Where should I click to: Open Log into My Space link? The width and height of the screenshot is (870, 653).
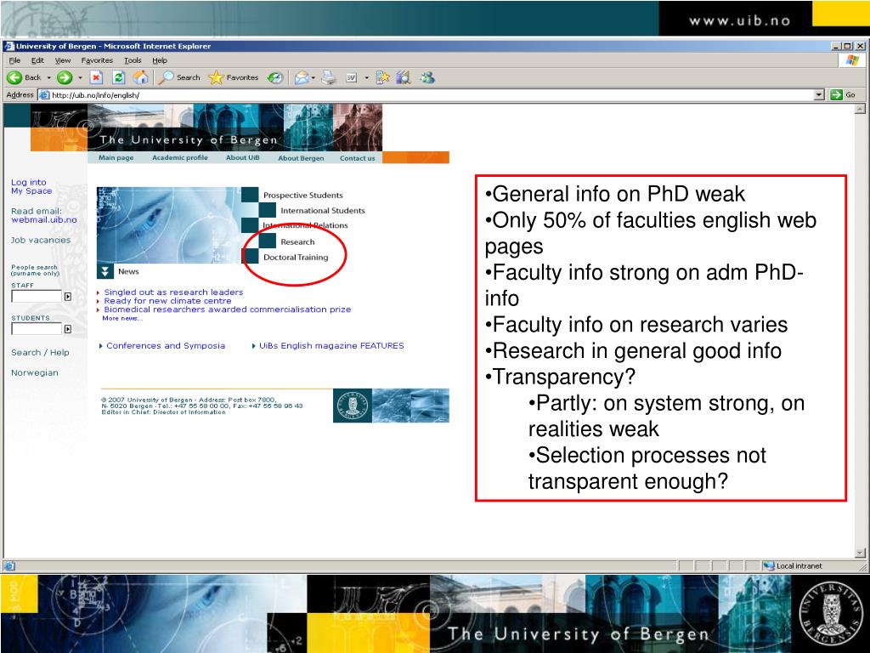coord(31,186)
